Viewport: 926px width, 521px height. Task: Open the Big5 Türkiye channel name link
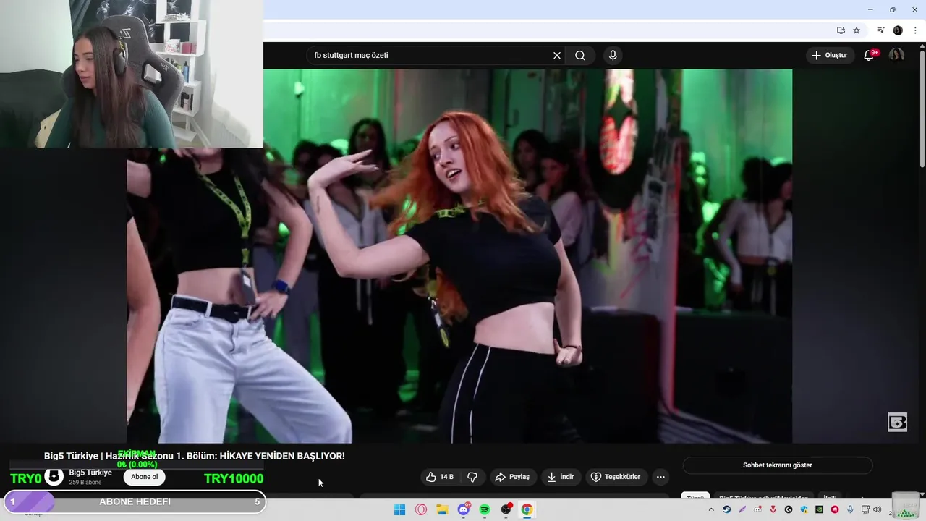[90, 473]
